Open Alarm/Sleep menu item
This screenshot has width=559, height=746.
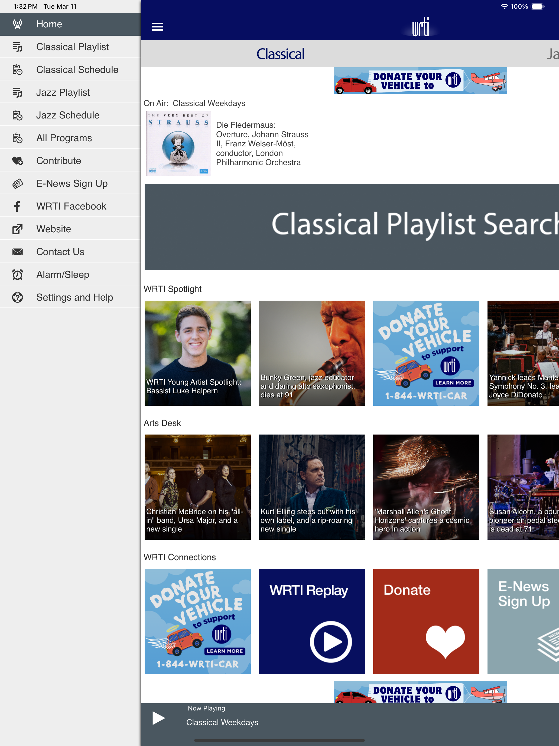pos(70,275)
